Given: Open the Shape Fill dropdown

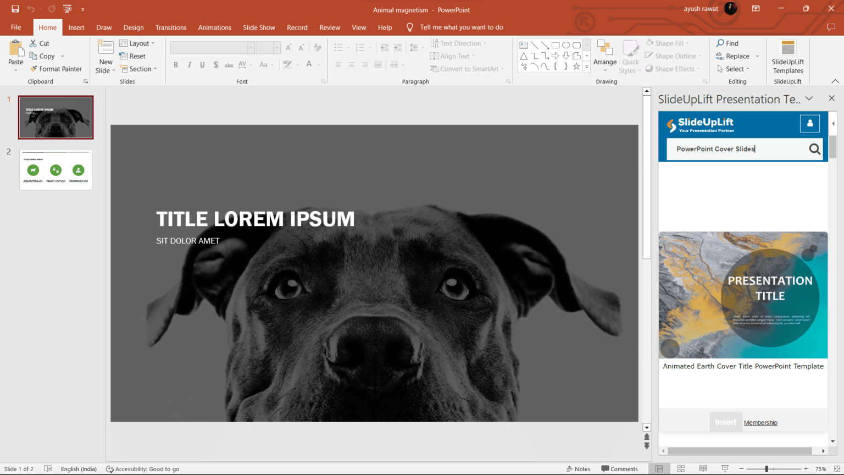Looking at the screenshot, I should (668, 43).
